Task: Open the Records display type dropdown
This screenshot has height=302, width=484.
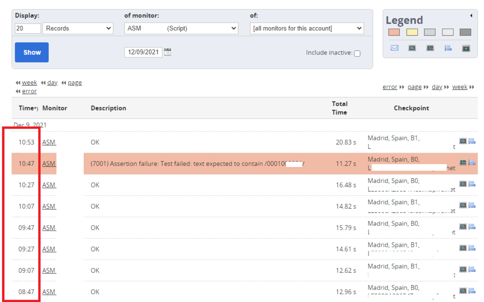Action: (x=78, y=28)
